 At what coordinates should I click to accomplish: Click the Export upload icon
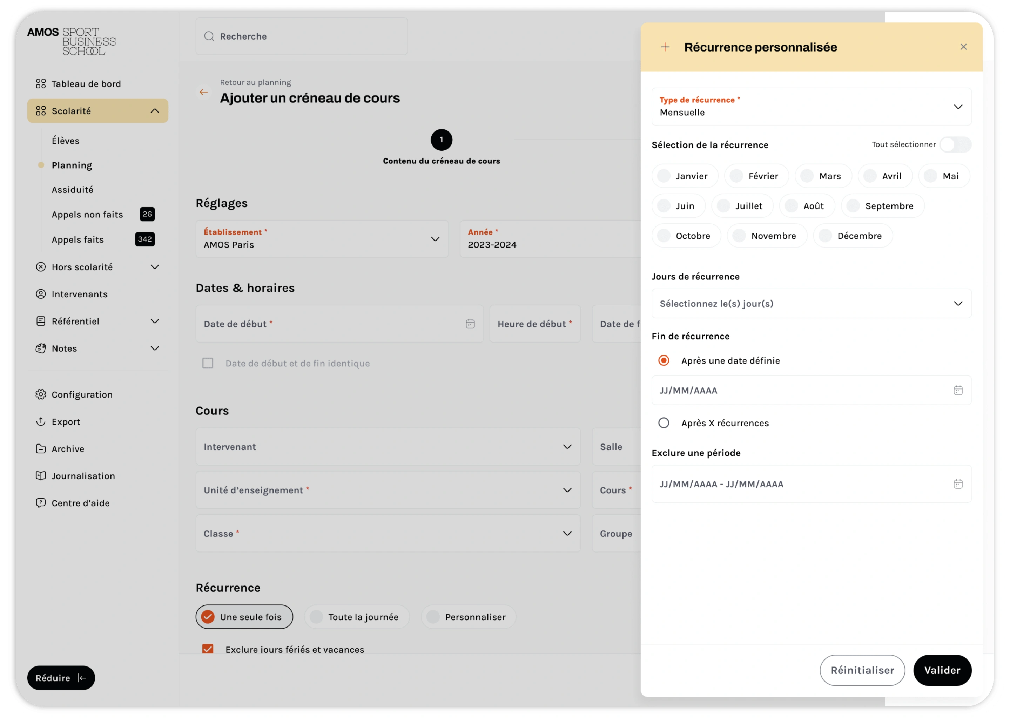[x=41, y=422]
